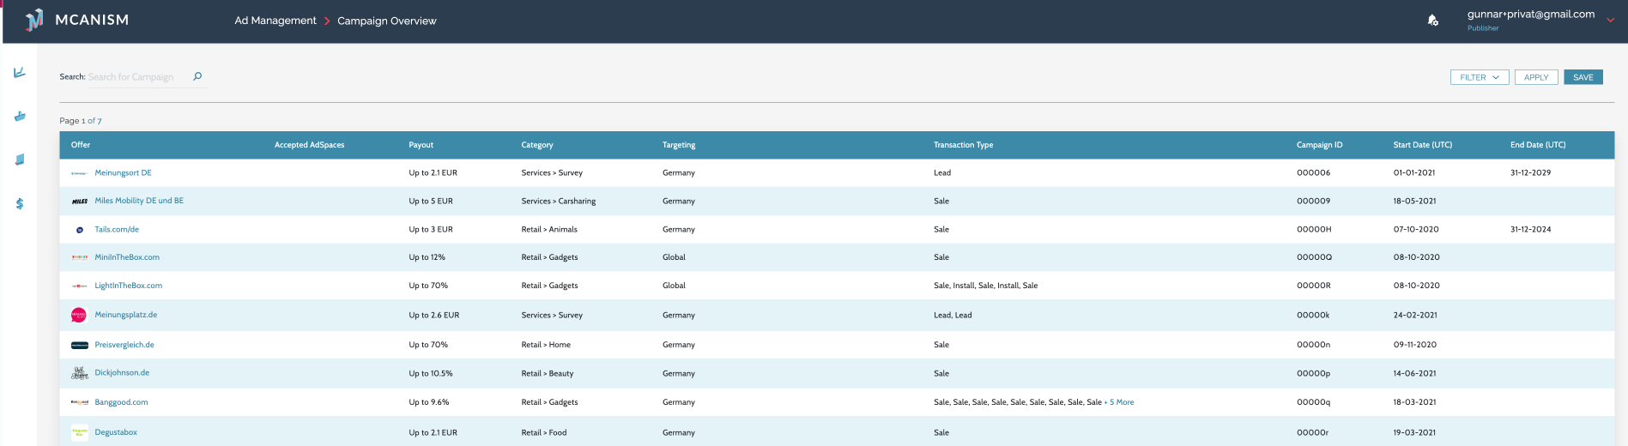
Task: Select start date 14-06-2021 cell
Action: point(1414,373)
